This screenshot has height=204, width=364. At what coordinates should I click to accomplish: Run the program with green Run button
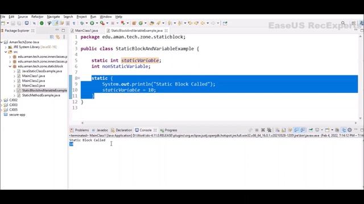click(x=92, y=23)
